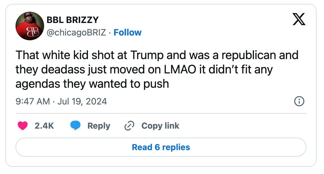Click the Jul 19, 2024 date
The image size is (324, 174).
pyautogui.click(x=82, y=101)
